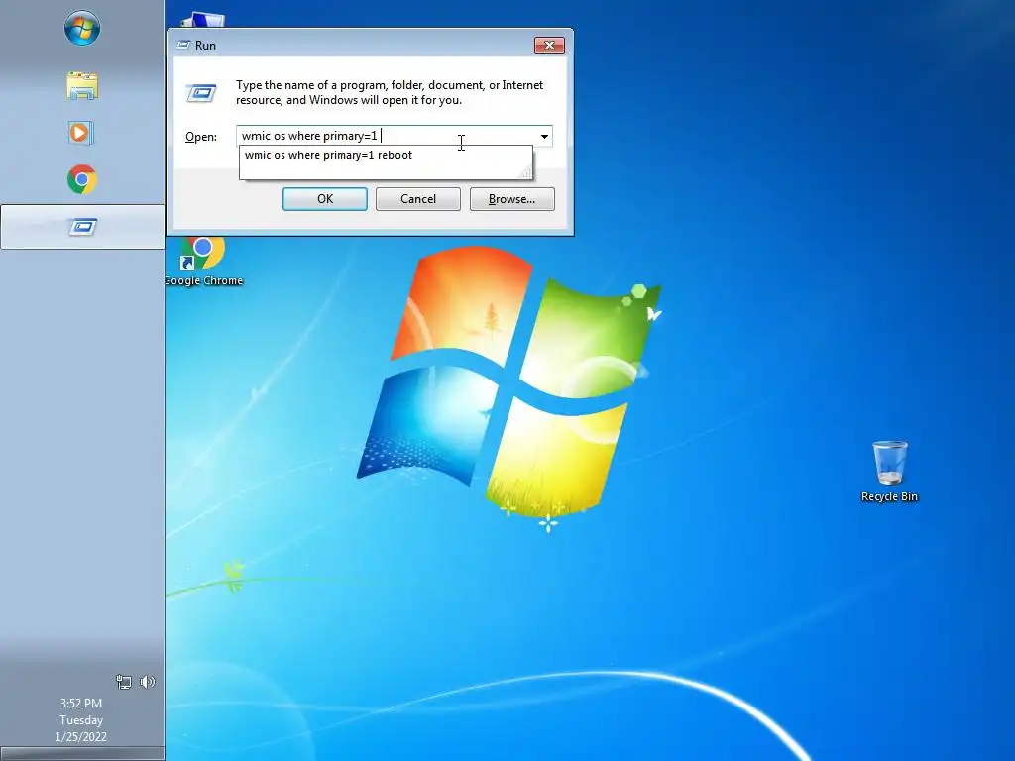Open the Browse... file picker
Screen dimensions: 1015x761
(512, 199)
